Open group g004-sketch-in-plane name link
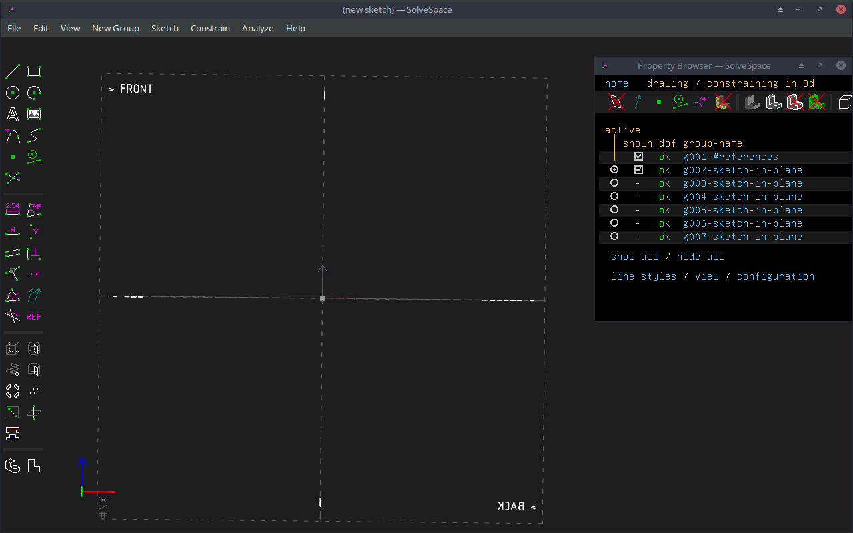Image resolution: width=853 pixels, height=533 pixels. click(x=742, y=197)
